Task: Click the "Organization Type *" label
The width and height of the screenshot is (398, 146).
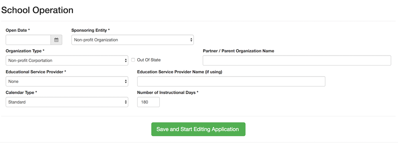Action: [x=25, y=51]
